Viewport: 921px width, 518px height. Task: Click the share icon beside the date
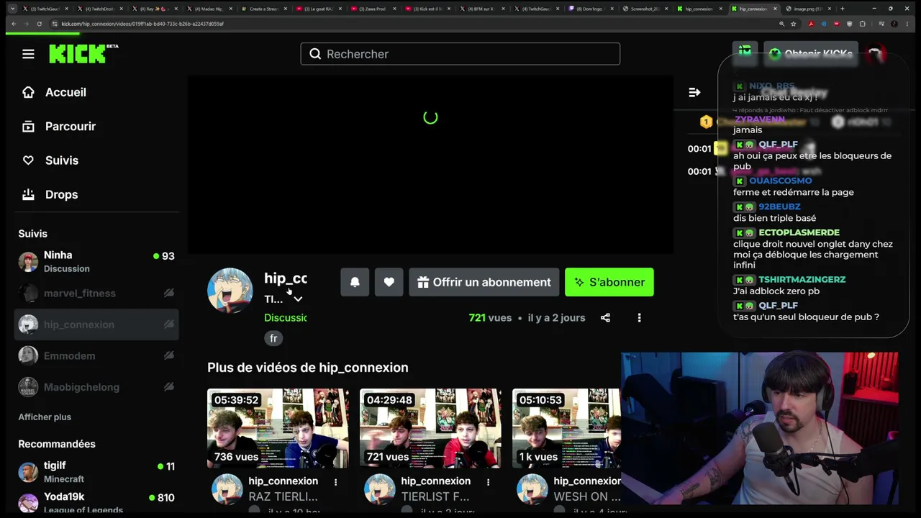tap(605, 317)
